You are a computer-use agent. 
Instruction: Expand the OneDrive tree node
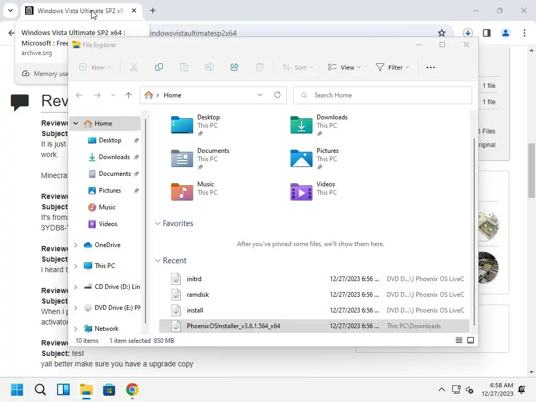coord(76,245)
